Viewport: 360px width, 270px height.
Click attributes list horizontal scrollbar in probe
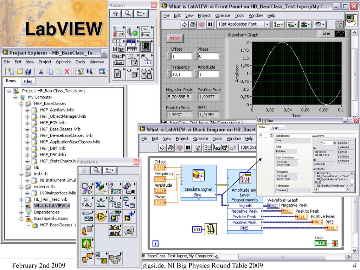coord(332,189)
